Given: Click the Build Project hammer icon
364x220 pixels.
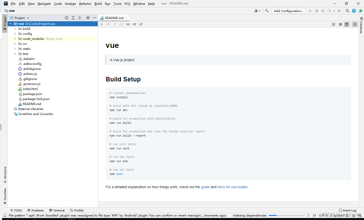Looking at the screenshot, I should click(x=267, y=11).
